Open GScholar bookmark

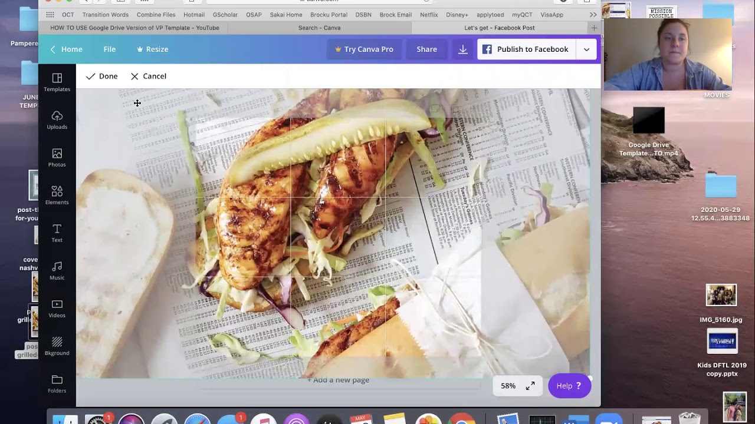coord(225,15)
